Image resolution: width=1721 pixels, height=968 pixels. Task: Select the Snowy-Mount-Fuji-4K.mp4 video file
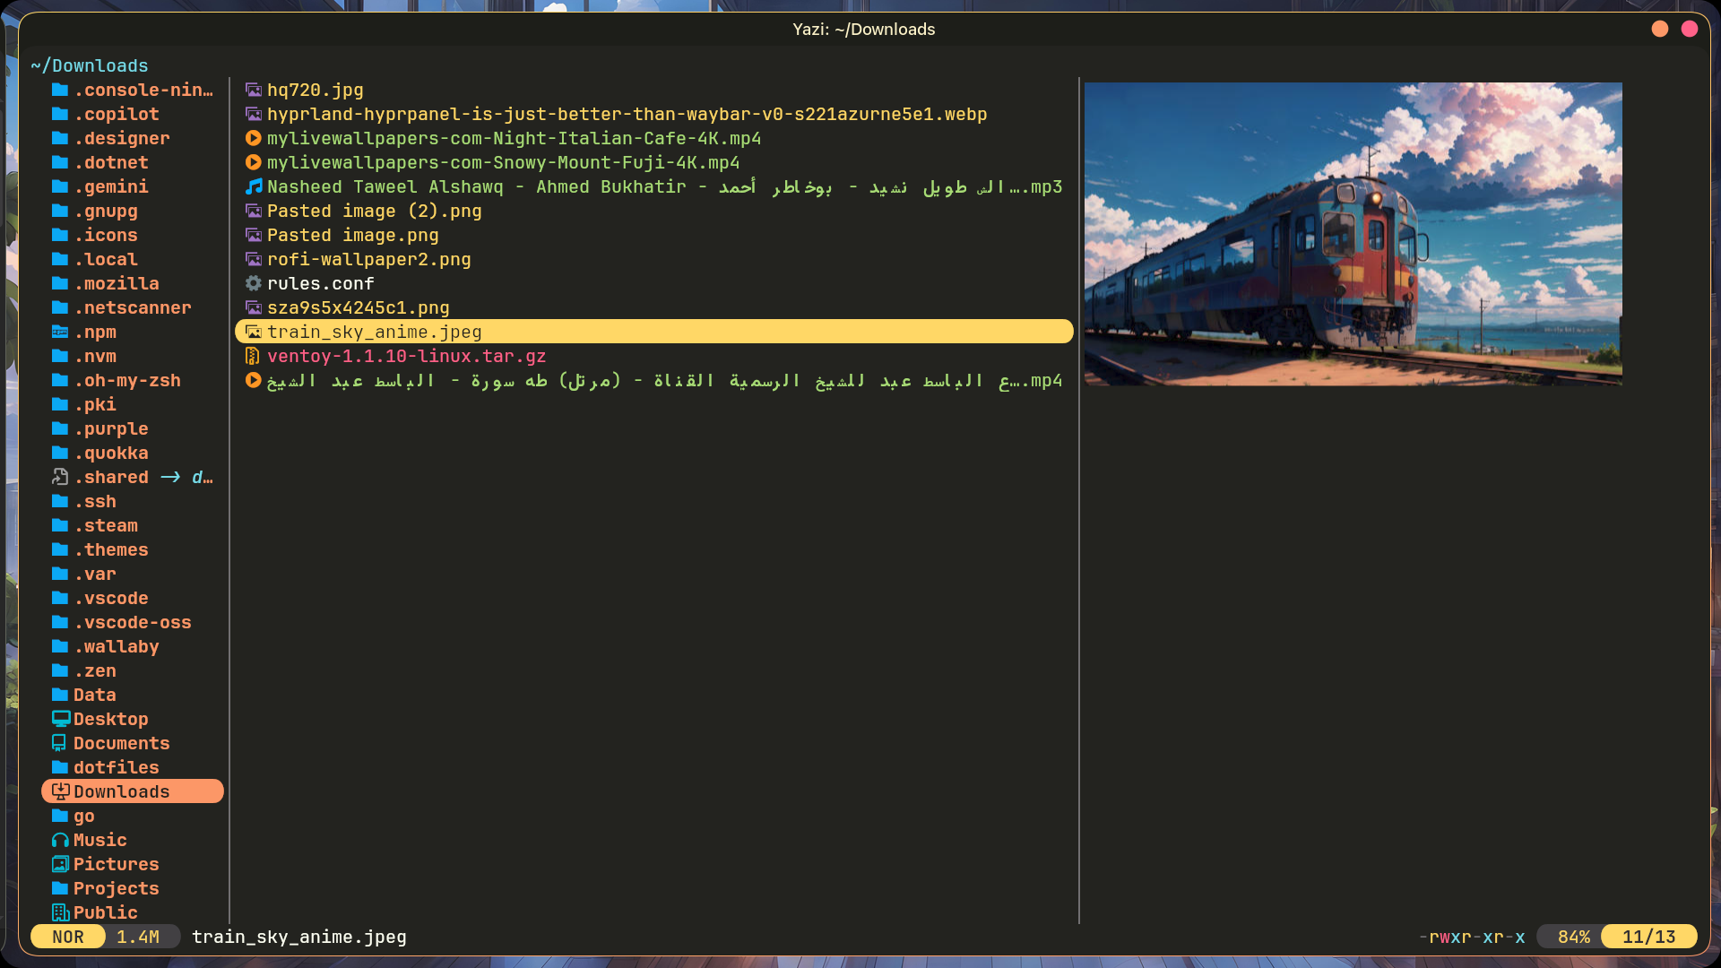tap(503, 162)
